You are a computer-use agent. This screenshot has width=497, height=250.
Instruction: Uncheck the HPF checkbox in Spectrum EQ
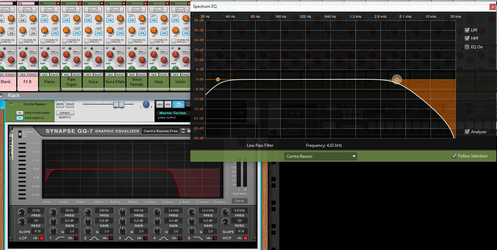[x=467, y=38]
